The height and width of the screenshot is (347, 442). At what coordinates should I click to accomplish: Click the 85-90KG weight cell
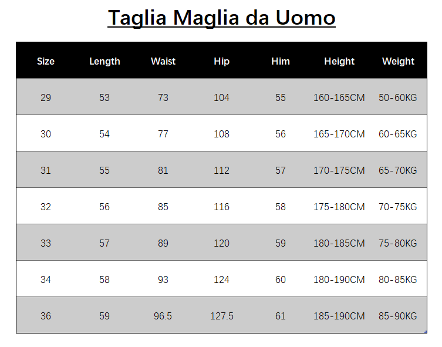point(398,316)
